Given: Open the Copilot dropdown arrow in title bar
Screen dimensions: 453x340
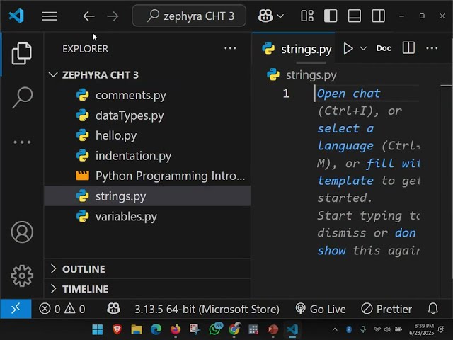Looking at the screenshot, I should [x=280, y=16].
